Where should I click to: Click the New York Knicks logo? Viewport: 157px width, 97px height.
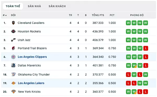pos(14,92)
